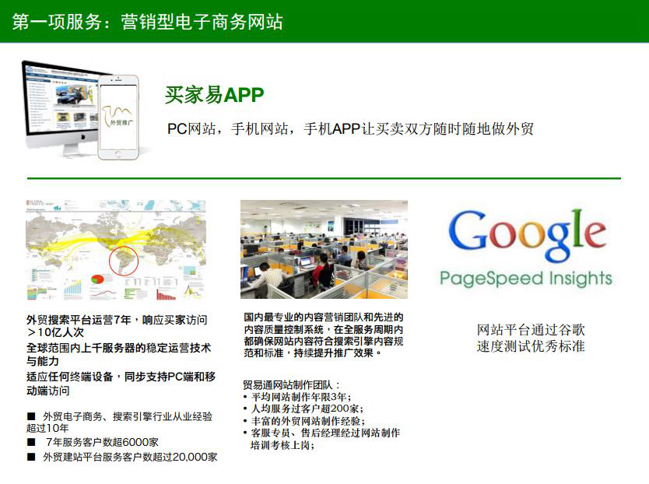Select text 范和标准，持续提升推广效果。
Screen dimensions: 649x484
coord(313,352)
